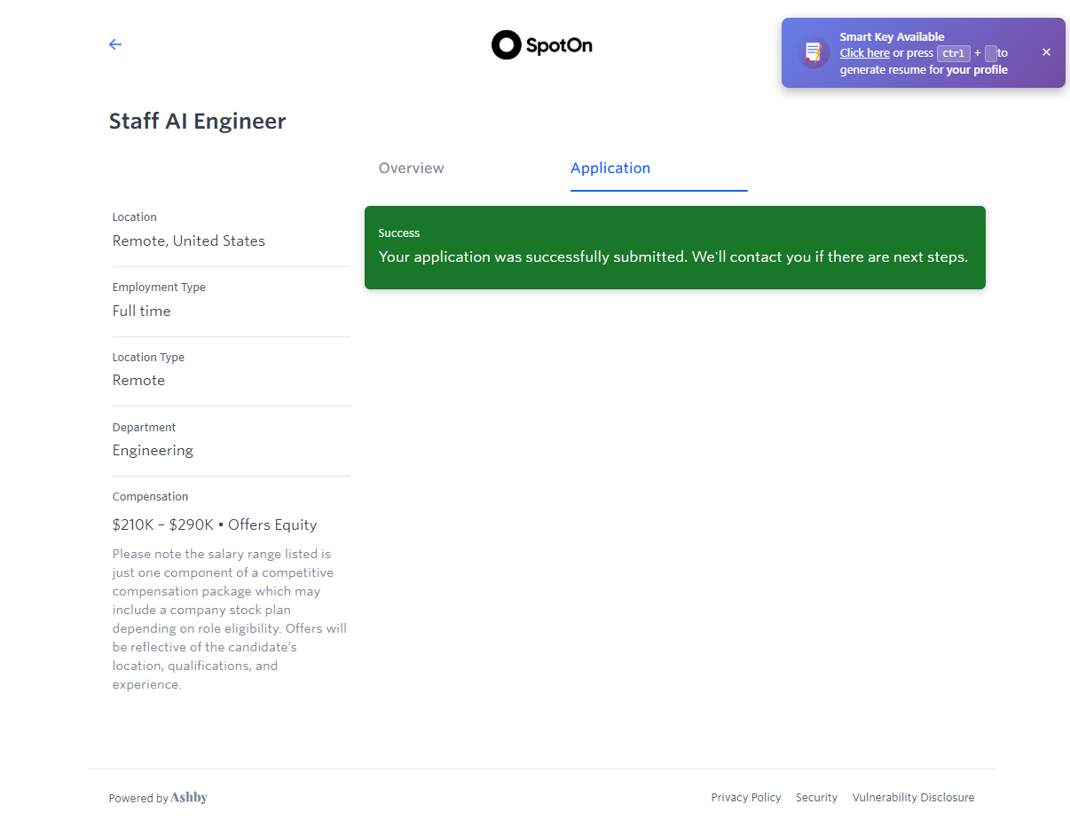Click the salary range disclaimer paragraph
The height and width of the screenshot is (828, 1070).
229,619
